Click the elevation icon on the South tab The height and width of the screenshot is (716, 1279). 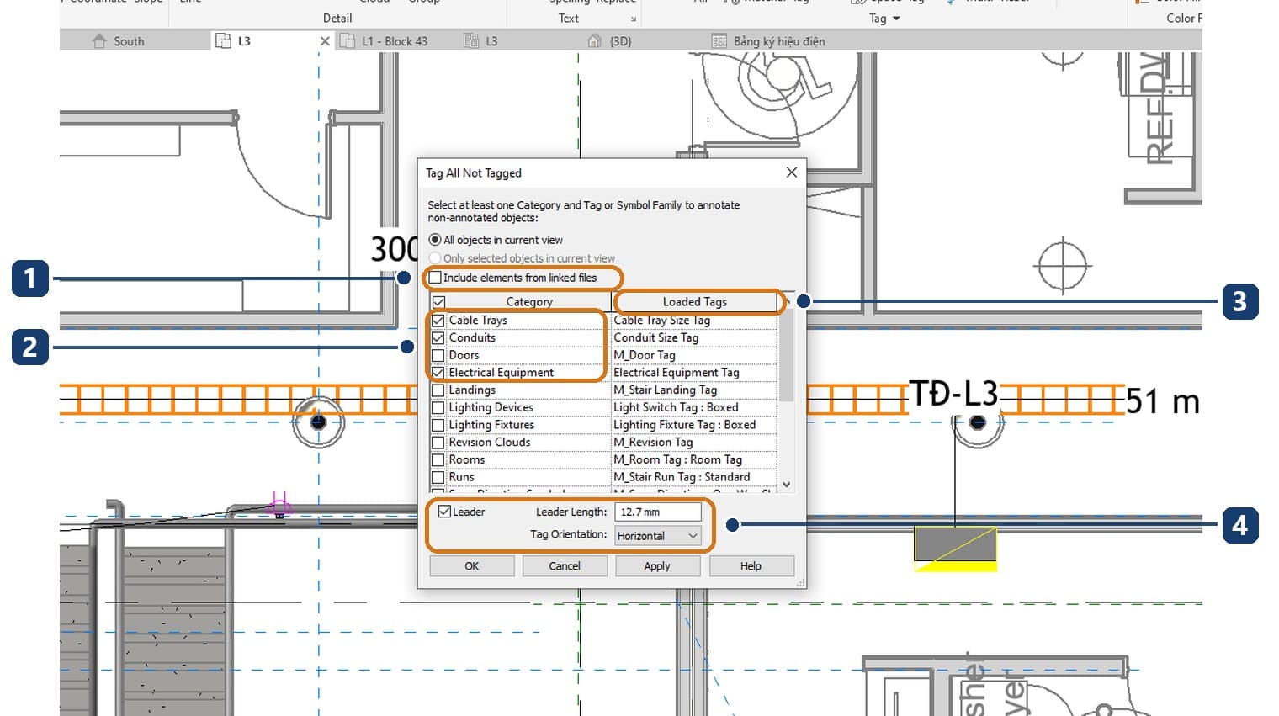point(99,41)
